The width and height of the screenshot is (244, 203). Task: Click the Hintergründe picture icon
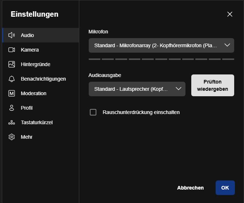coord(12,64)
